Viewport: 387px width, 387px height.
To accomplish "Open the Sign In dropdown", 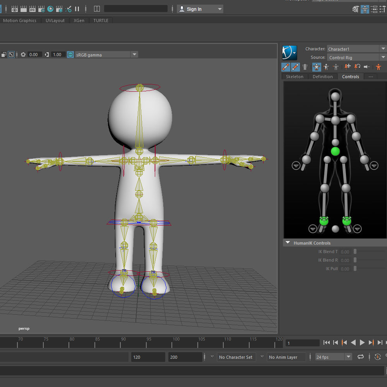I will click(200, 9).
